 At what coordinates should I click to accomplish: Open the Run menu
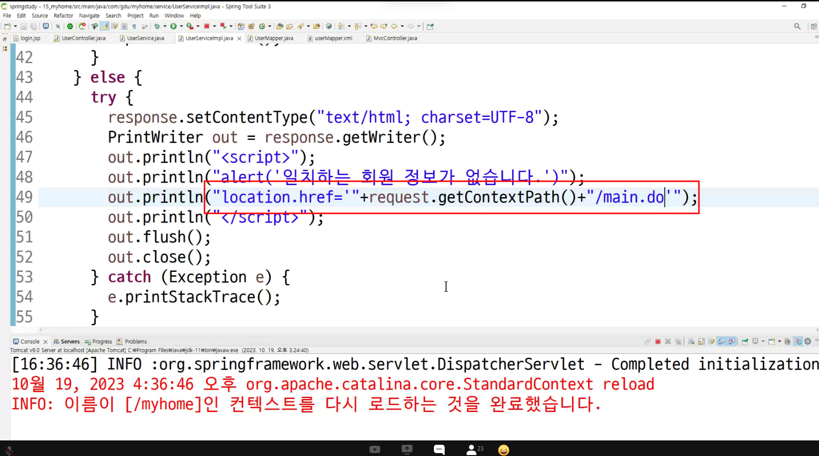click(154, 16)
